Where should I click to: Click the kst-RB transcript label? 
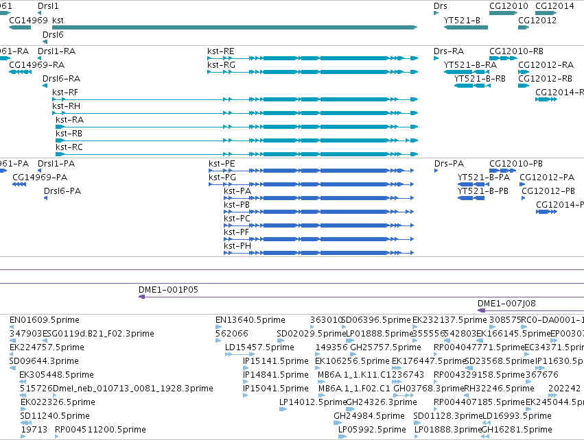pos(69,133)
